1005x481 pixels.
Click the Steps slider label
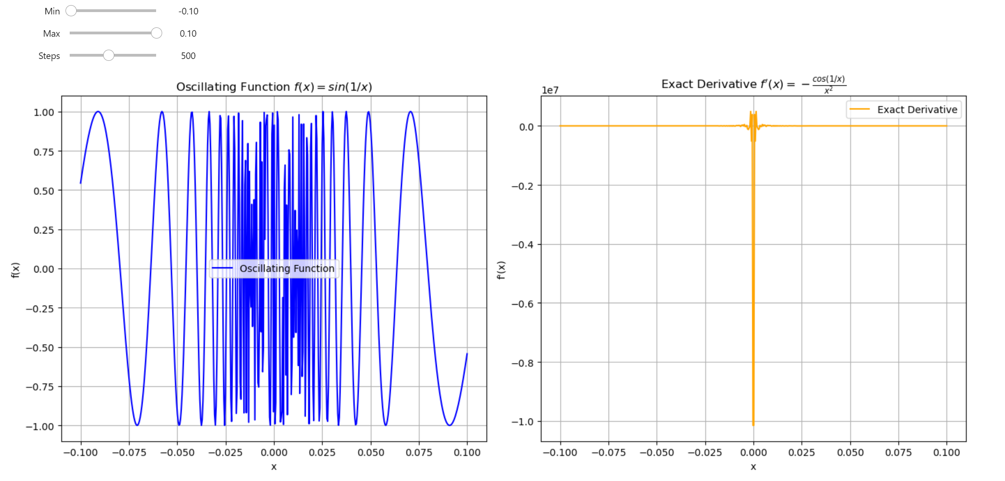49,56
